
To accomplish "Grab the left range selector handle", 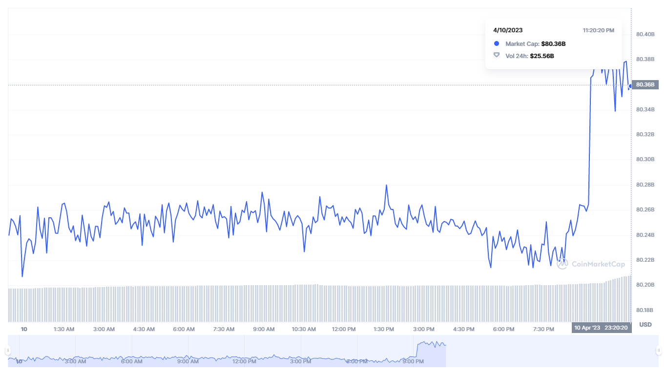I will coord(8,351).
